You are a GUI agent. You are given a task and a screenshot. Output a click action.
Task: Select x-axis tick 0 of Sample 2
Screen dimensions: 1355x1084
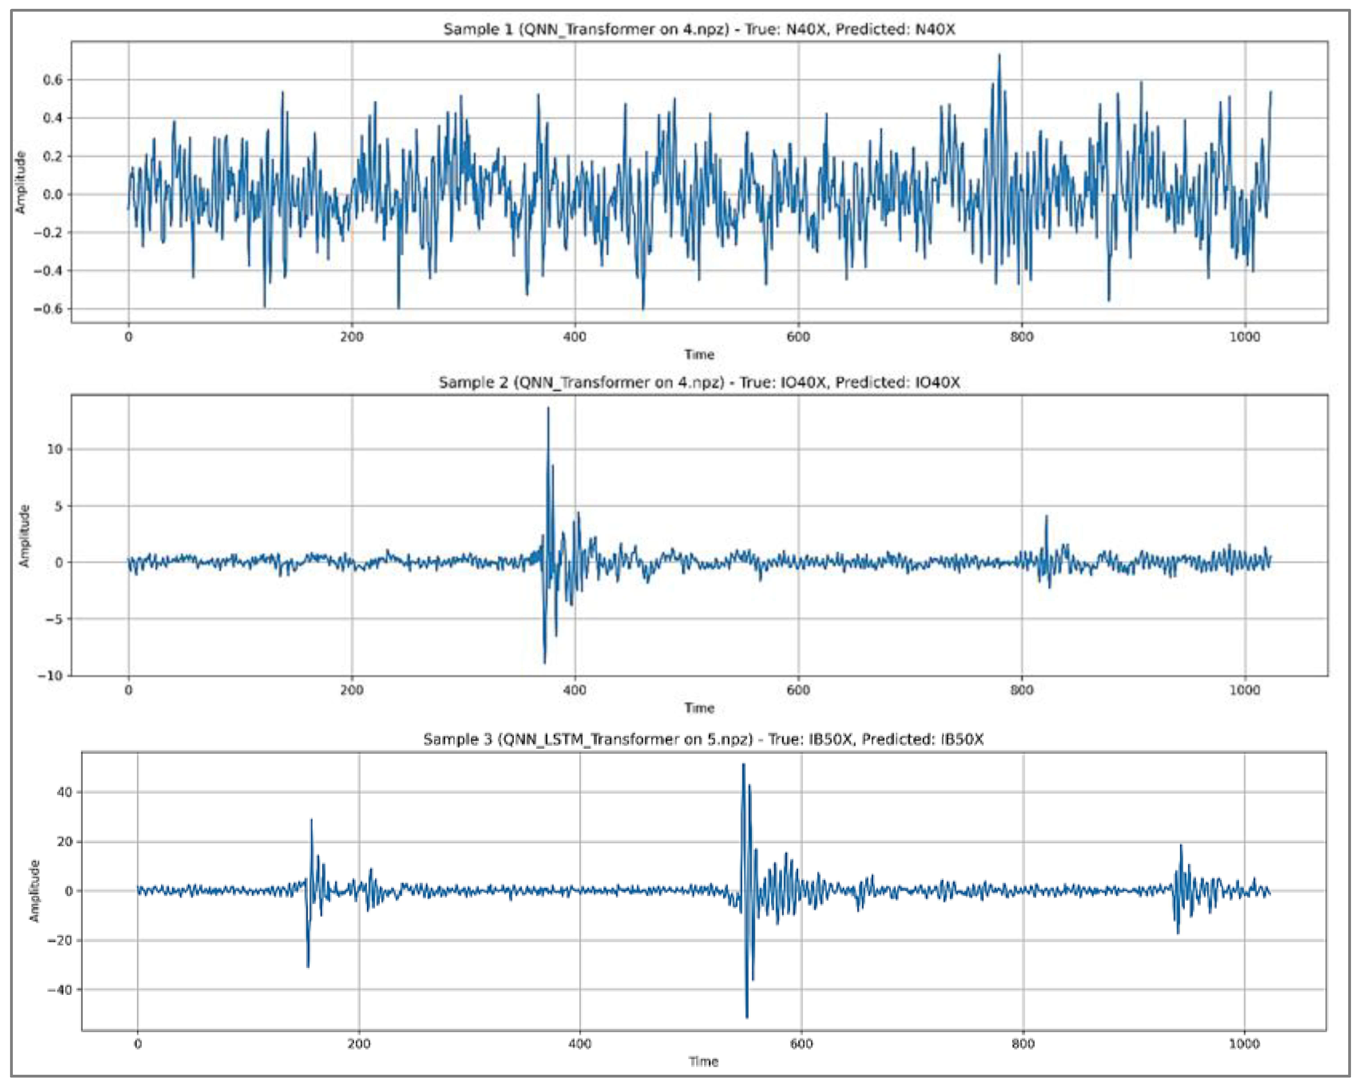128,690
